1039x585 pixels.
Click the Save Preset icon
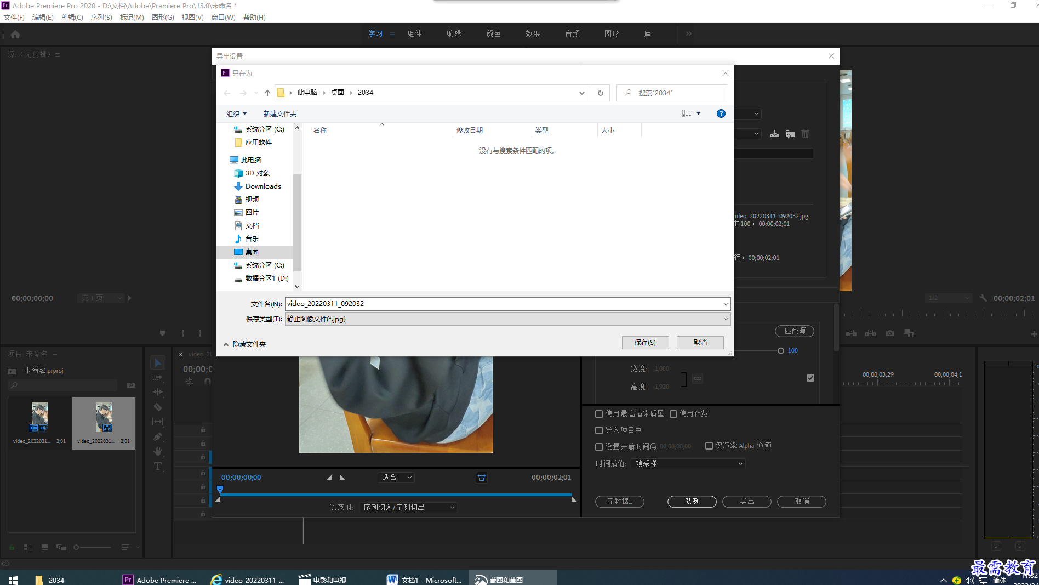tap(775, 134)
